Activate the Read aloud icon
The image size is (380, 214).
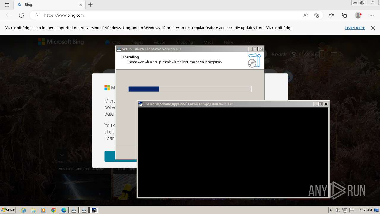(305, 15)
